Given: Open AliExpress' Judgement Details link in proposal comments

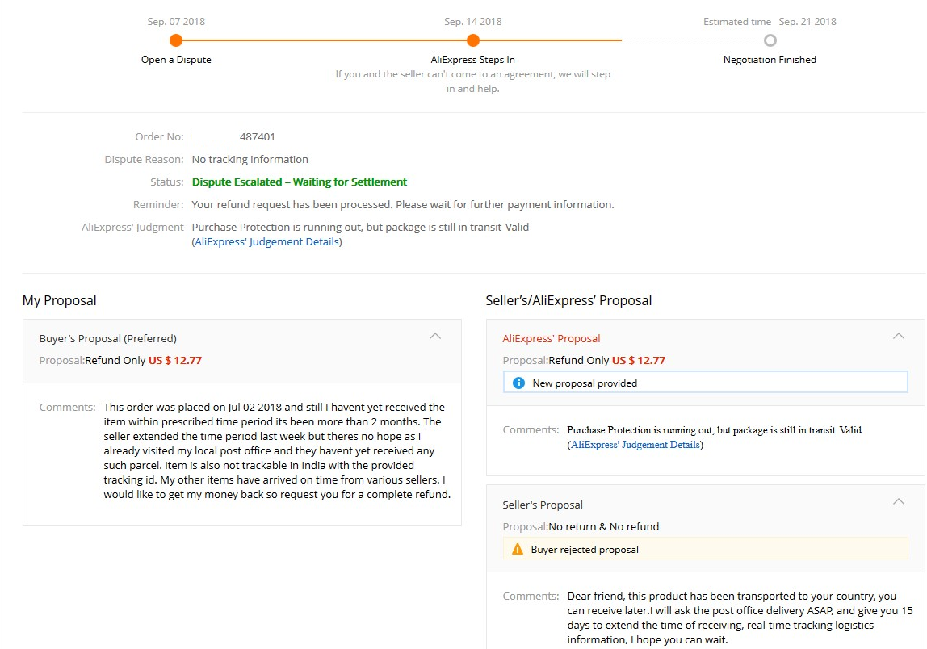Looking at the screenshot, I should point(635,445).
